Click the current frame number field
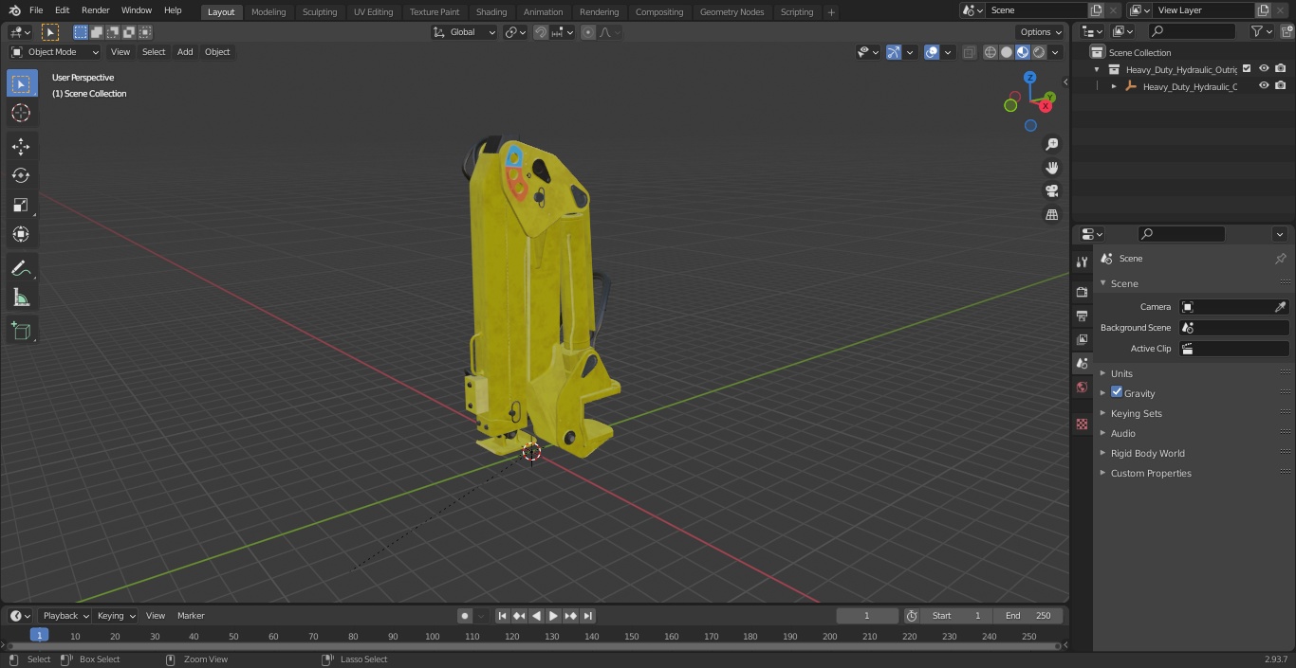 tap(867, 616)
